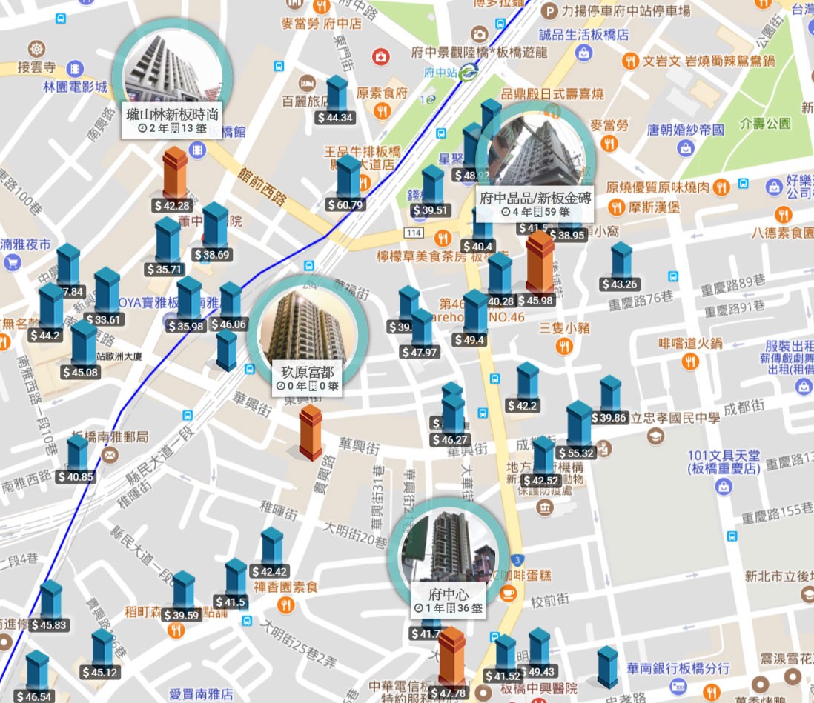The image size is (814, 703).
Task: Click the 八德素食園 restaurant icon
Action: pos(783,214)
